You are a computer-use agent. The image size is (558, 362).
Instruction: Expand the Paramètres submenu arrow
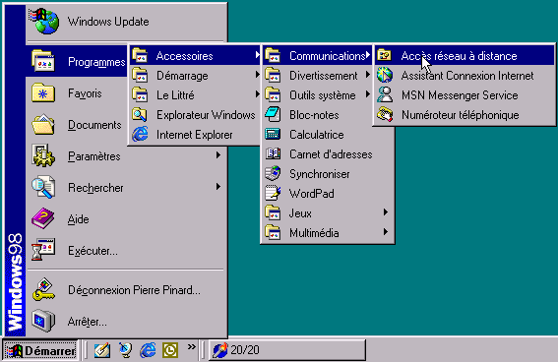pyautogui.click(x=218, y=155)
